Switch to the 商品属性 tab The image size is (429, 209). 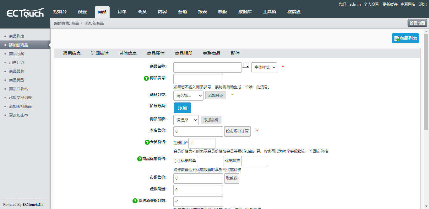[x=156, y=53]
